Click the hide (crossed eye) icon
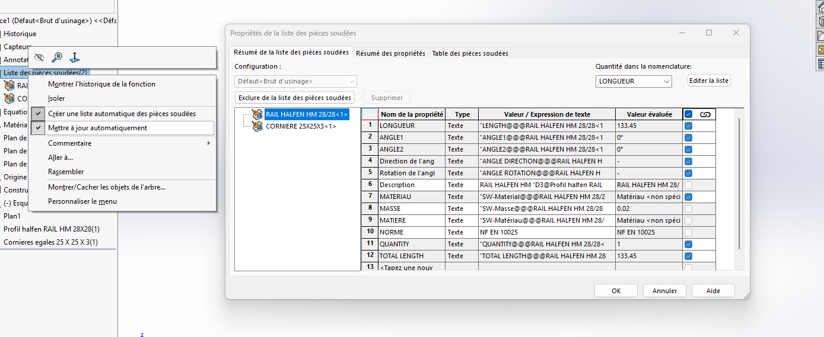Screen dimensions: 824x337 pyautogui.click(x=39, y=57)
